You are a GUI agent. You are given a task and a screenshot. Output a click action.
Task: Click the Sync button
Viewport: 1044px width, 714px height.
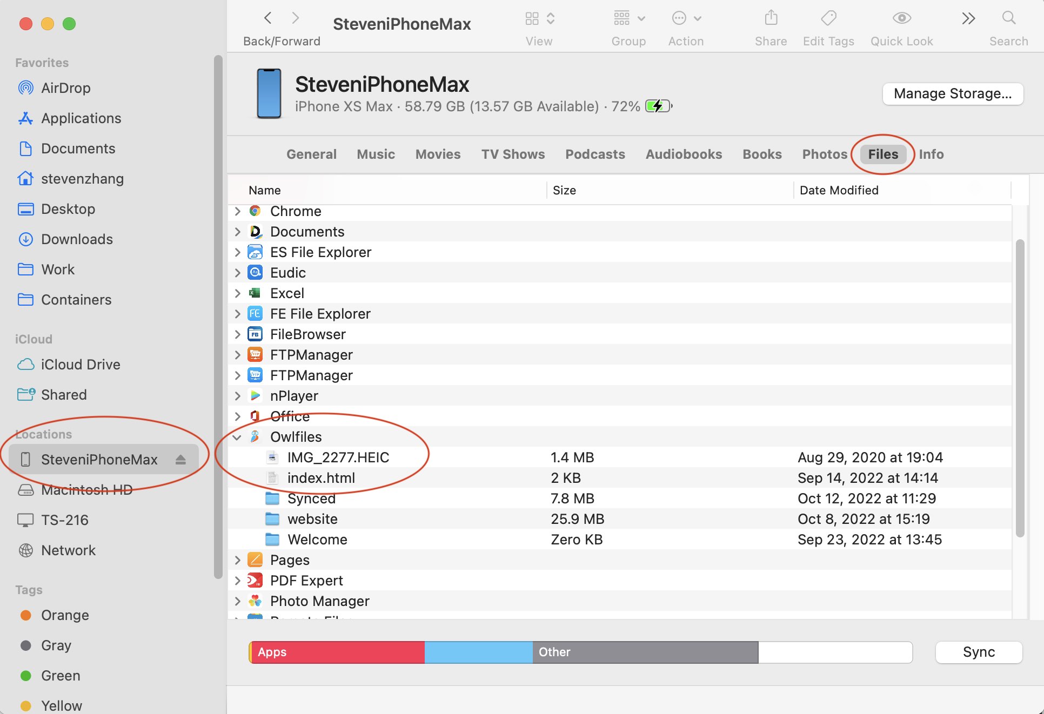[979, 652]
